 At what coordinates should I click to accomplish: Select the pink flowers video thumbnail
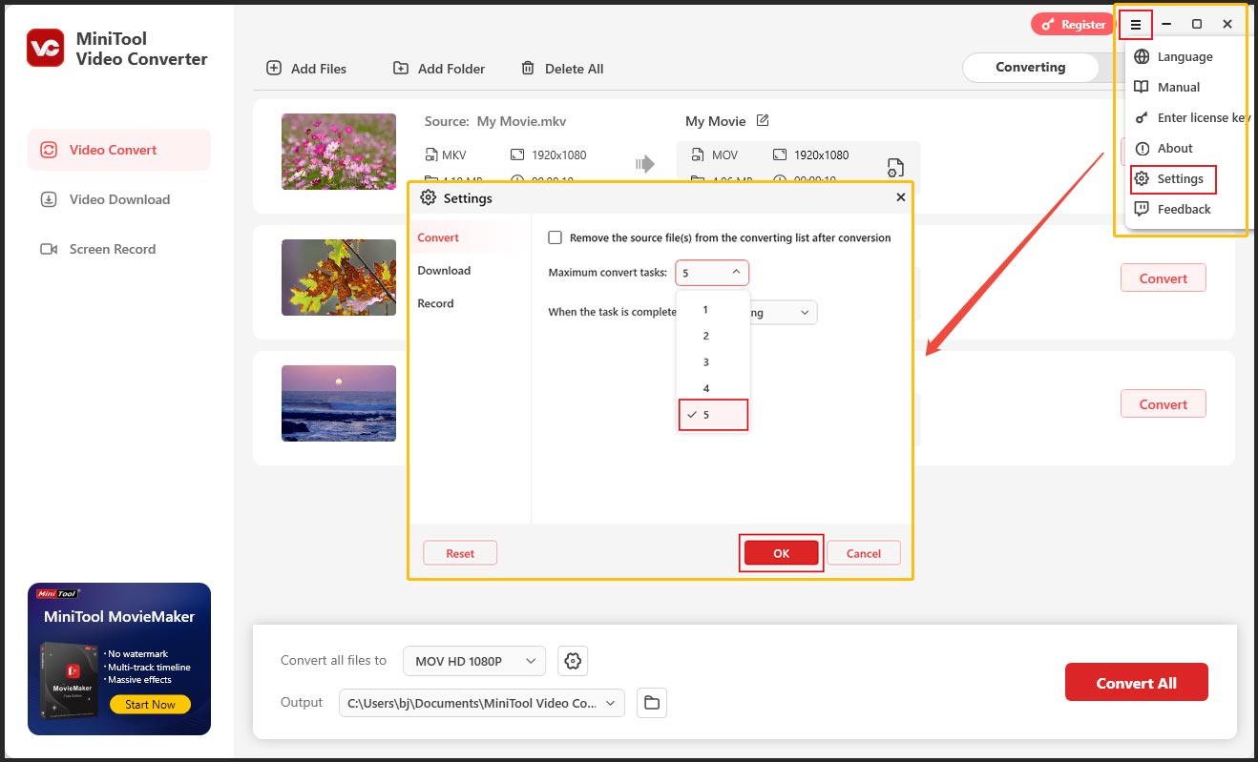[339, 152]
